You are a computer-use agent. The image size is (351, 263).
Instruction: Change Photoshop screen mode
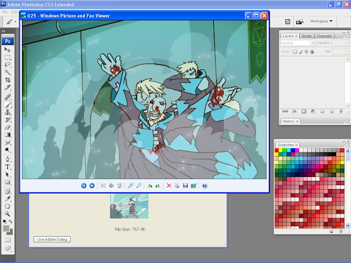[7, 248]
